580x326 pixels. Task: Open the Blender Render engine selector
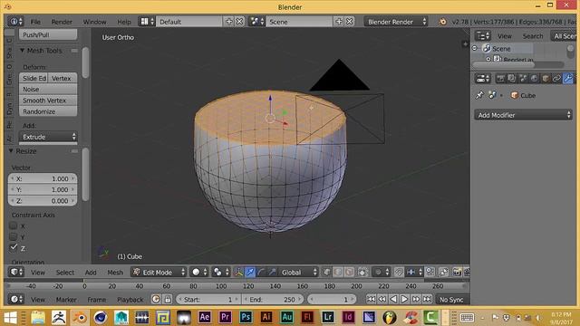pos(396,22)
